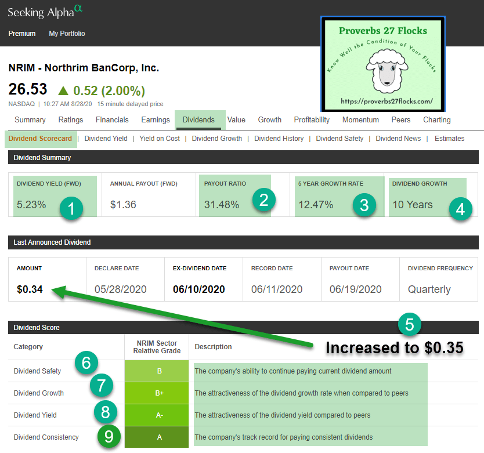484x453 pixels.
Task: Click the numbered circle 1 marker
Action: (x=71, y=209)
